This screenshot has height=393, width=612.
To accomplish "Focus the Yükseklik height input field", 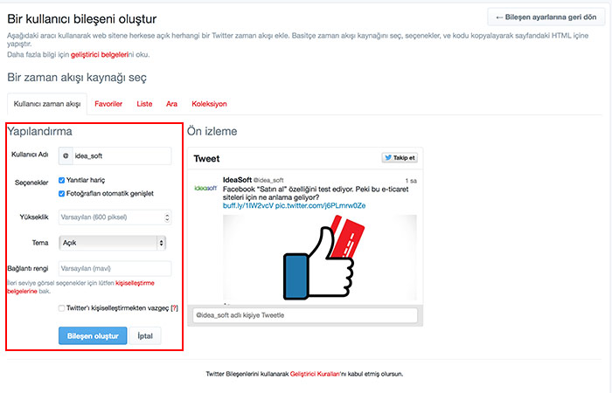I will [x=115, y=217].
